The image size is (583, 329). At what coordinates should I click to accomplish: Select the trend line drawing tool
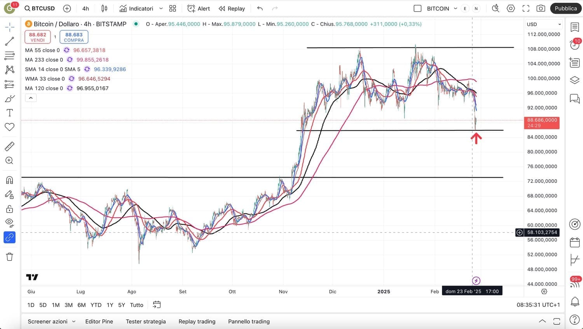coord(9,41)
